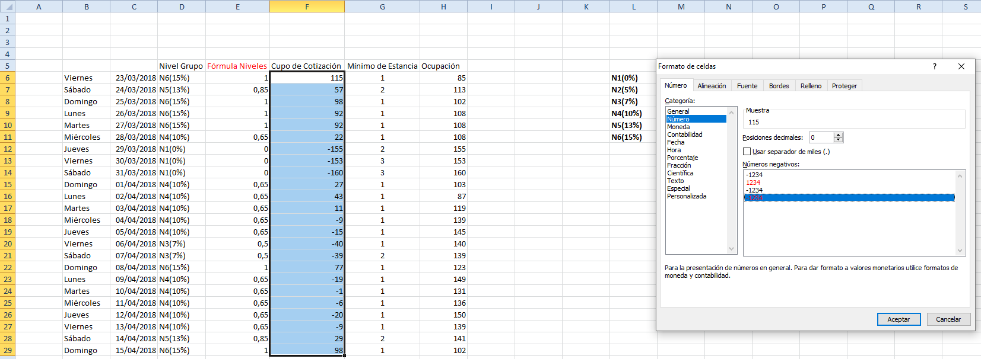Open the Fuente tab
981x359 pixels.
(747, 86)
